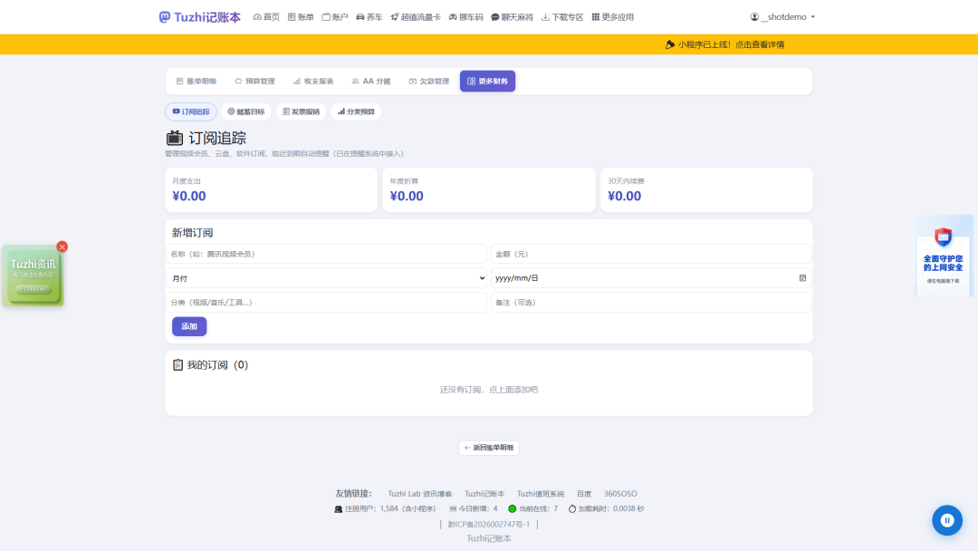Open the calendar picker icon in date field
The height and width of the screenshot is (551, 978).
(802, 278)
